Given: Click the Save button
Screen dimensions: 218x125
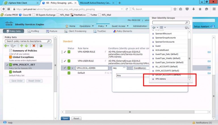Looking at the screenshot, I should pyautogui.click(x=65, y=118).
